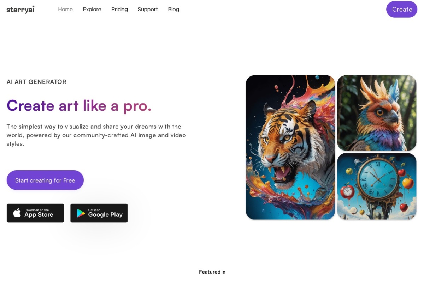The width and height of the screenshot is (424, 282).
Task: Open the feathered bird creature image
Action: click(x=377, y=113)
